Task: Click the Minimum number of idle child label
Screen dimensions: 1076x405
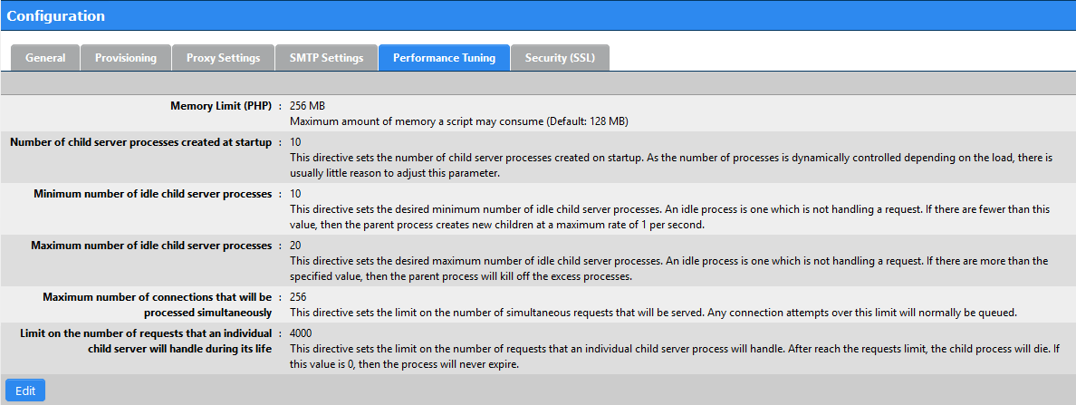Action: pos(153,194)
